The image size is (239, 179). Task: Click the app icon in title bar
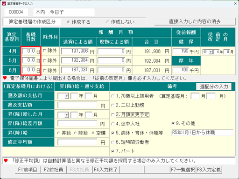pyautogui.click(x=4, y=4)
